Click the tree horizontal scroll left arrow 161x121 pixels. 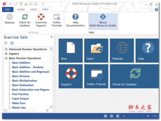pyautogui.click(x=5, y=110)
